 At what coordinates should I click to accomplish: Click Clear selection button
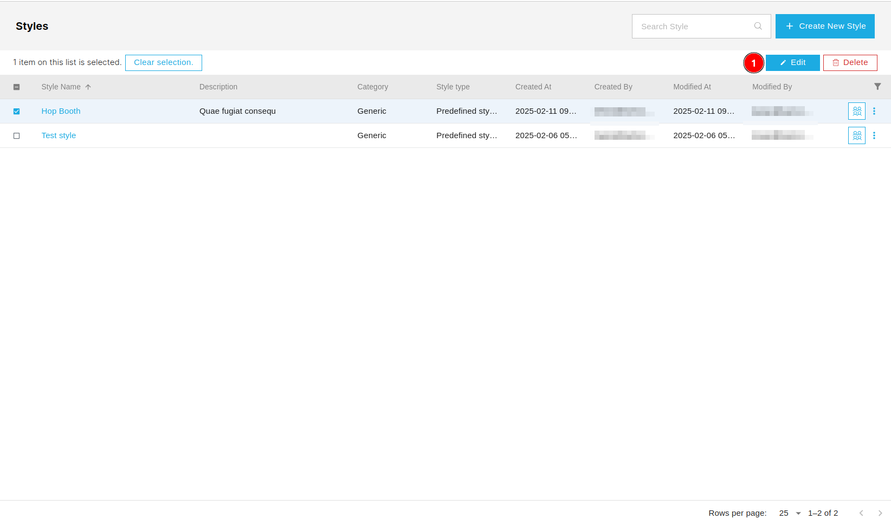[164, 63]
